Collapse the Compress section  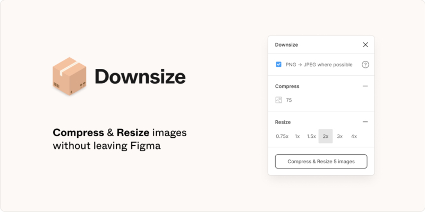pos(365,86)
